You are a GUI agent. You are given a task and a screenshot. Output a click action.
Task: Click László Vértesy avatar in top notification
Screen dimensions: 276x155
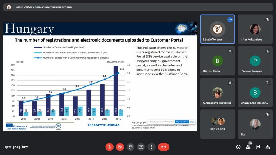[9, 7]
